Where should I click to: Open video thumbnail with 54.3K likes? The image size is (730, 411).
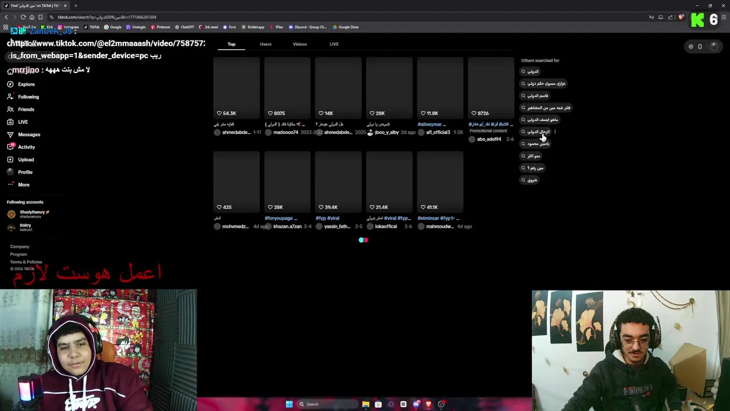(x=237, y=88)
